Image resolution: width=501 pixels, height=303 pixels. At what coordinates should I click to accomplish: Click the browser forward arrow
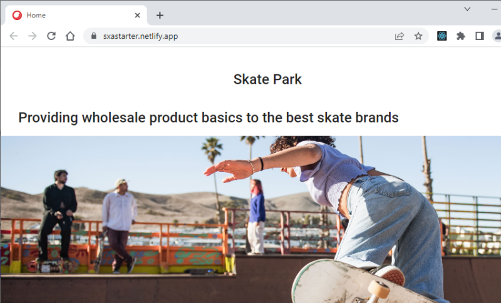[x=33, y=36]
